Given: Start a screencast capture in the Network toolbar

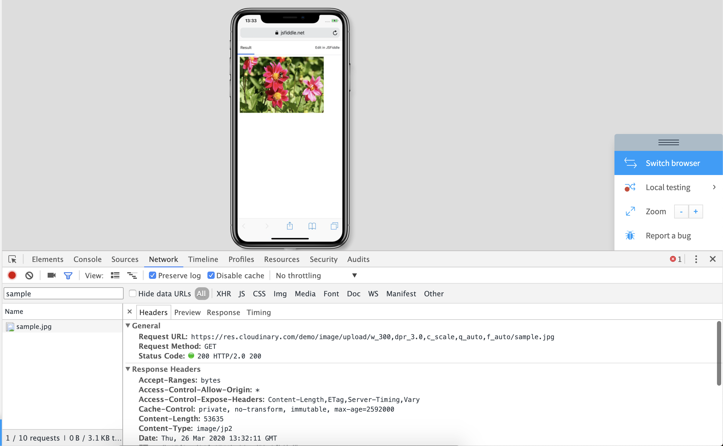Looking at the screenshot, I should 51,275.
